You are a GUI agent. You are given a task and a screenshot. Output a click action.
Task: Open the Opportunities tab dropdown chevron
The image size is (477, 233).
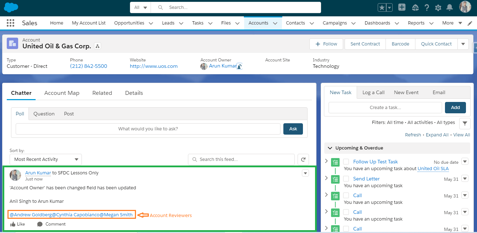click(151, 23)
